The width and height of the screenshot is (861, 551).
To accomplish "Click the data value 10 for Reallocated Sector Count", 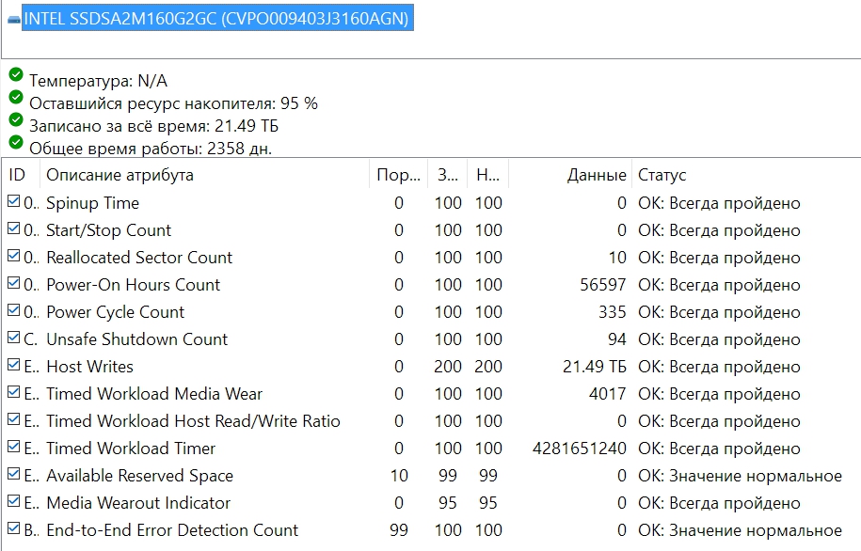I will pos(617,258).
